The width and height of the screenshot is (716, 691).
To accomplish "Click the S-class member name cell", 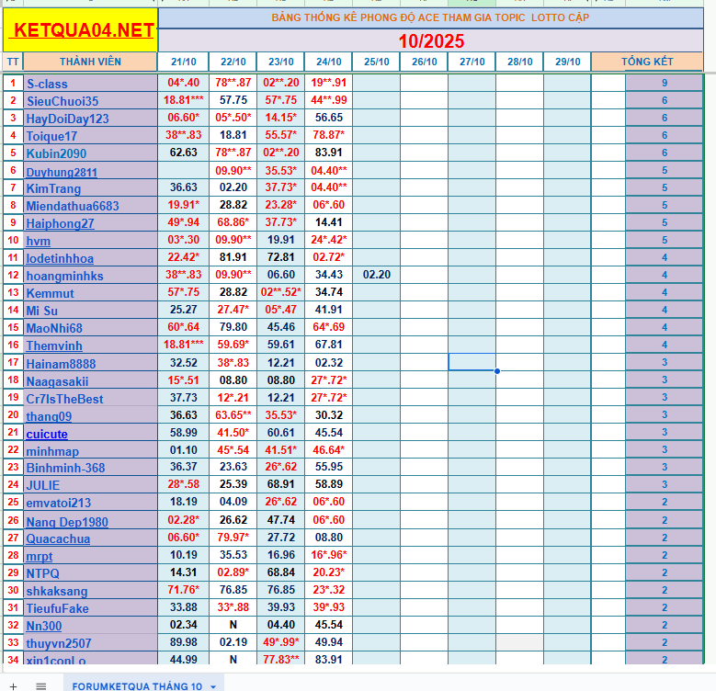I will (90, 84).
